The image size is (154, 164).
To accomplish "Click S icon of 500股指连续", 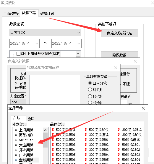I will 53,130.
